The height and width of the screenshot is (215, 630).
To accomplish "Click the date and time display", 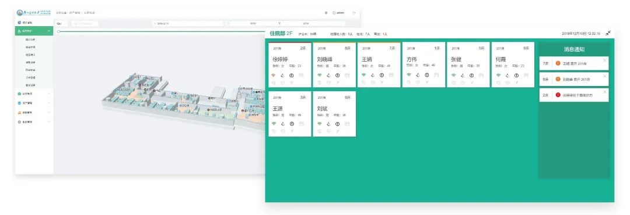I will click(x=581, y=34).
